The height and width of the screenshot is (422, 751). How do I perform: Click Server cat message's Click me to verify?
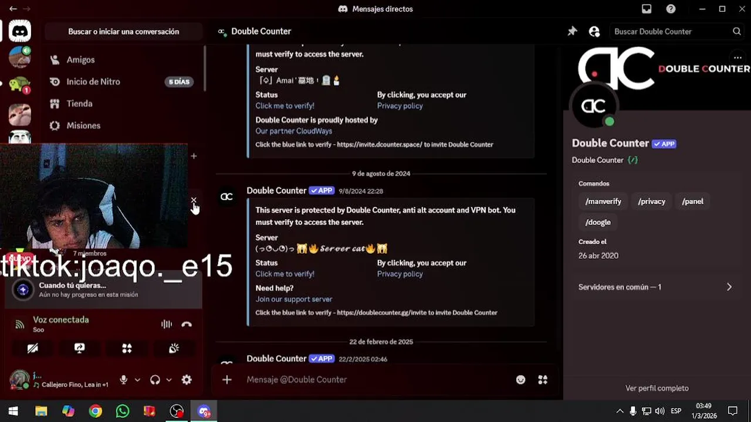point(285,274)
